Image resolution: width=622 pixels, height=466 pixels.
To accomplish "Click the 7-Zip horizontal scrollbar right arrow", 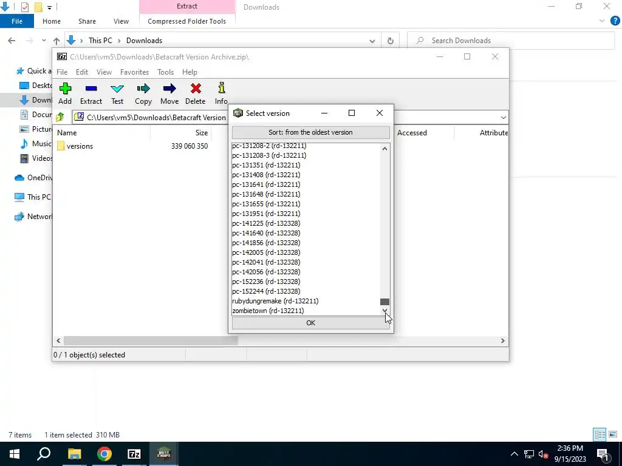I will pyautogui.click(x=502, y=341).
